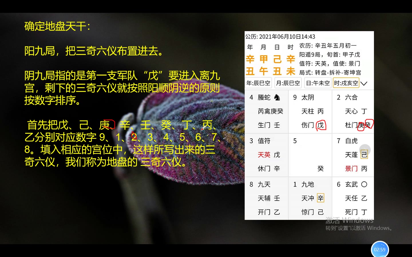Click the hour pillar 辛未 characters

point(291,65)
